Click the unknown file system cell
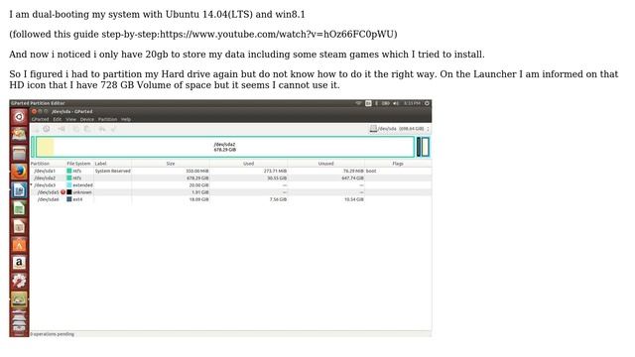The image size is (635, 357). [79, 192]
